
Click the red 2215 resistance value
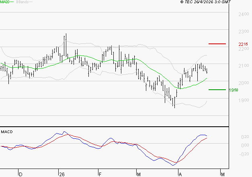click(243, 44)
